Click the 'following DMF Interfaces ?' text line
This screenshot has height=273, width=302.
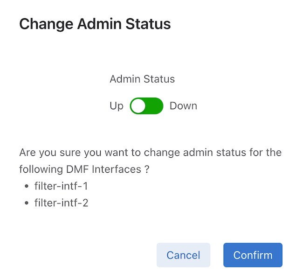pos(84,169)
